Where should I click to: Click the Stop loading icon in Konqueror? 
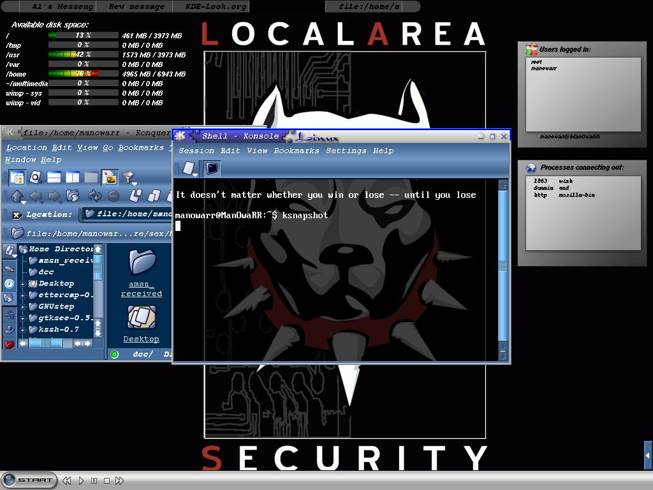click(x=114, y=196)
